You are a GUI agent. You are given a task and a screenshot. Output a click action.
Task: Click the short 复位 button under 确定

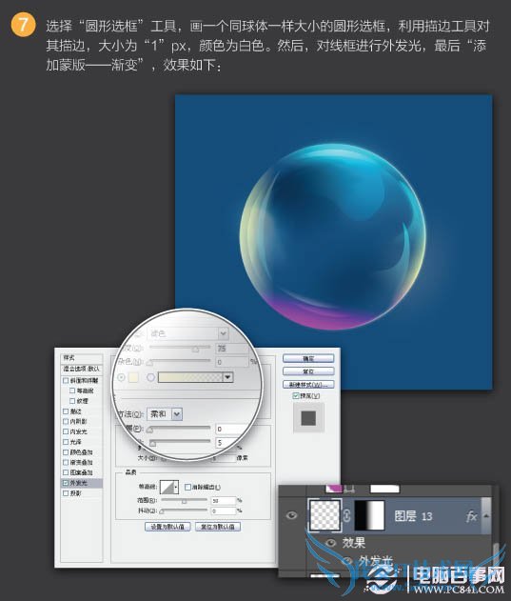tap(308, 371)
